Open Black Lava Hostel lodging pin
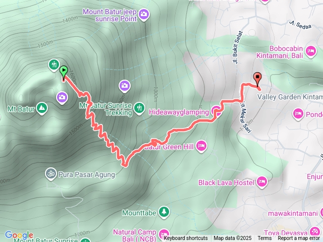Screen dimensions: 323x242 coord(262,183)
